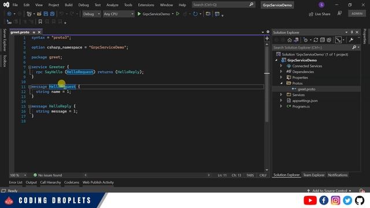
Task: Click the Send Feedback person icon
Action: [339, 13]
